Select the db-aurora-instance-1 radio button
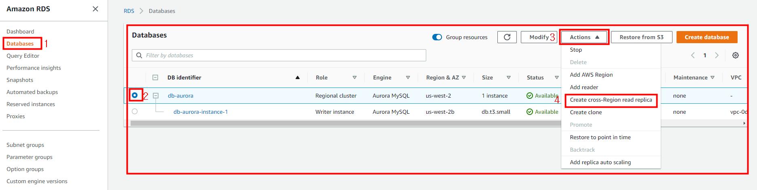Image resolution: width=757 pixels, height=190 pixels. (135, 111)
